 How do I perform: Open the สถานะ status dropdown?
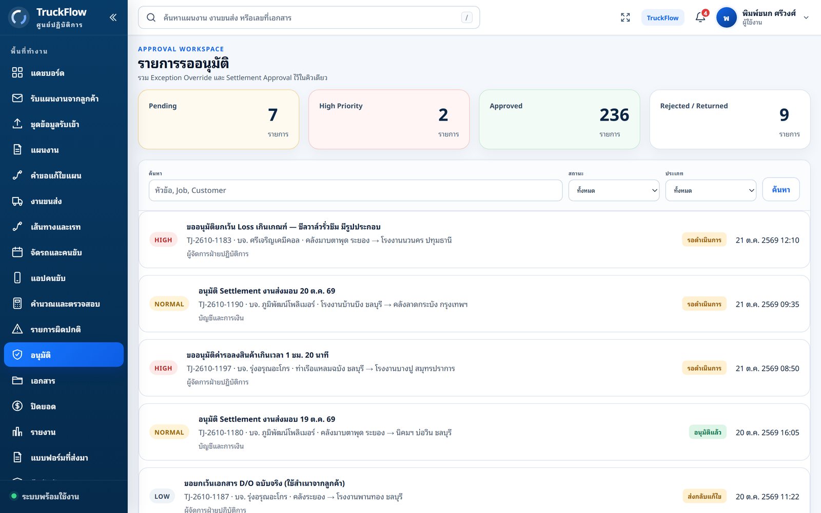(614, 190)
